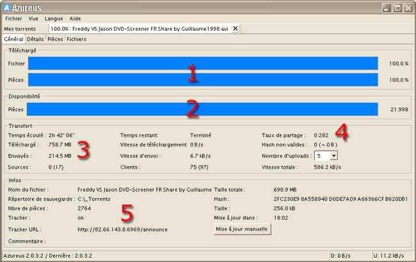416x262 pixels.
Task: Click the Tracker status ok
Action: click(81, 218)
